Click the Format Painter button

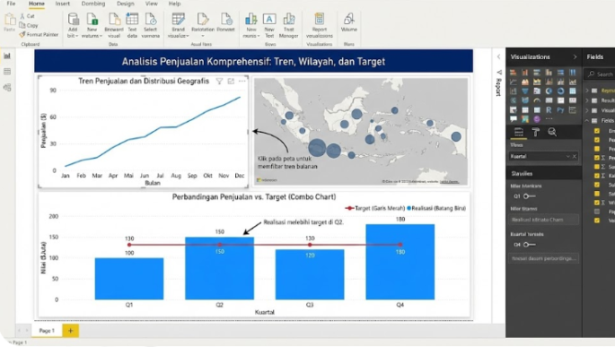pyautogui.click(x=39, y=34)
